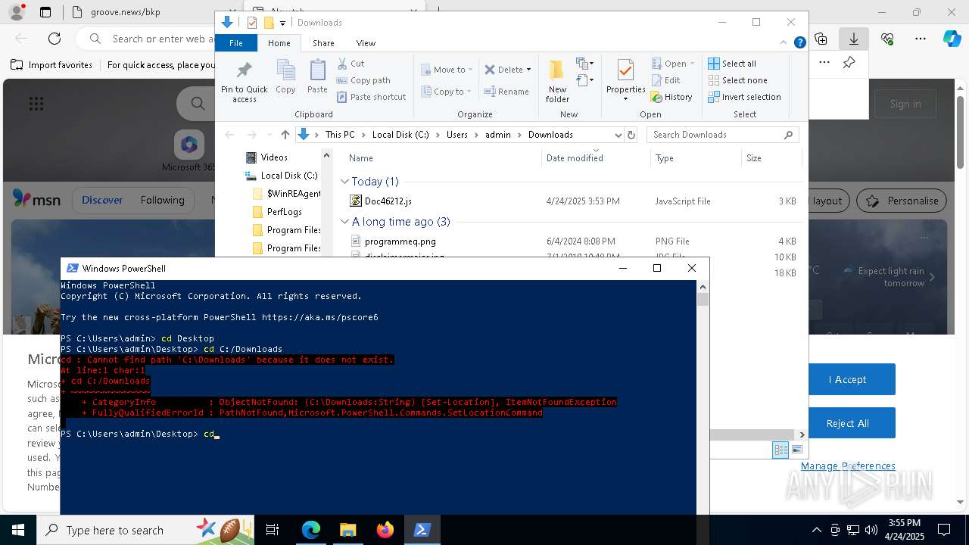
Task: Click the Properties icon in the title bar
Action: pyautogui.click(x=252, y=23)
